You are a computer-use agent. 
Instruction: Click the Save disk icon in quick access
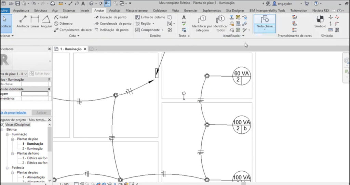tap(17, 3)
